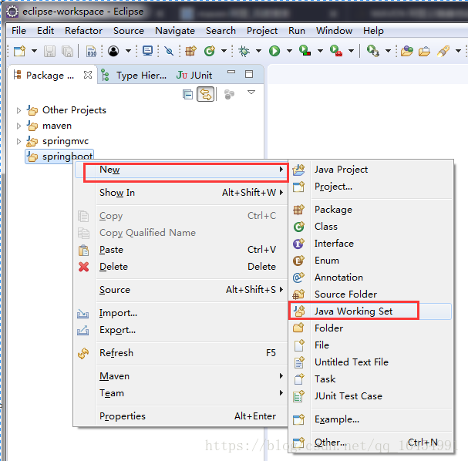Image resolution: width=468 pixels, height=461 pixels.
Task: Open the Refactor menu
Action: tap(83, 30)
